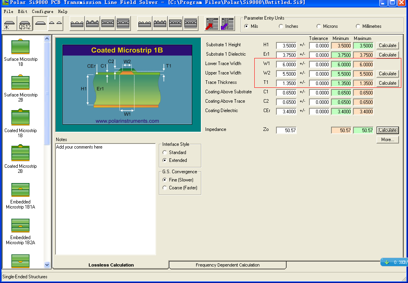Choose the differential coplanar embedded toolbar icon
Image resolution: width=408 pixels, height=283 pixels.
pos(175,24)
